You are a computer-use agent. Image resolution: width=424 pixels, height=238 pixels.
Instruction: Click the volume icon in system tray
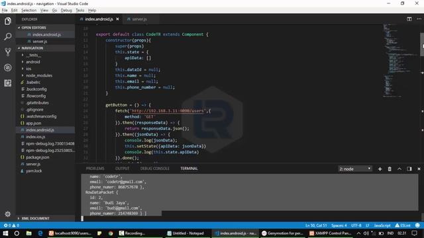point(366,233)
